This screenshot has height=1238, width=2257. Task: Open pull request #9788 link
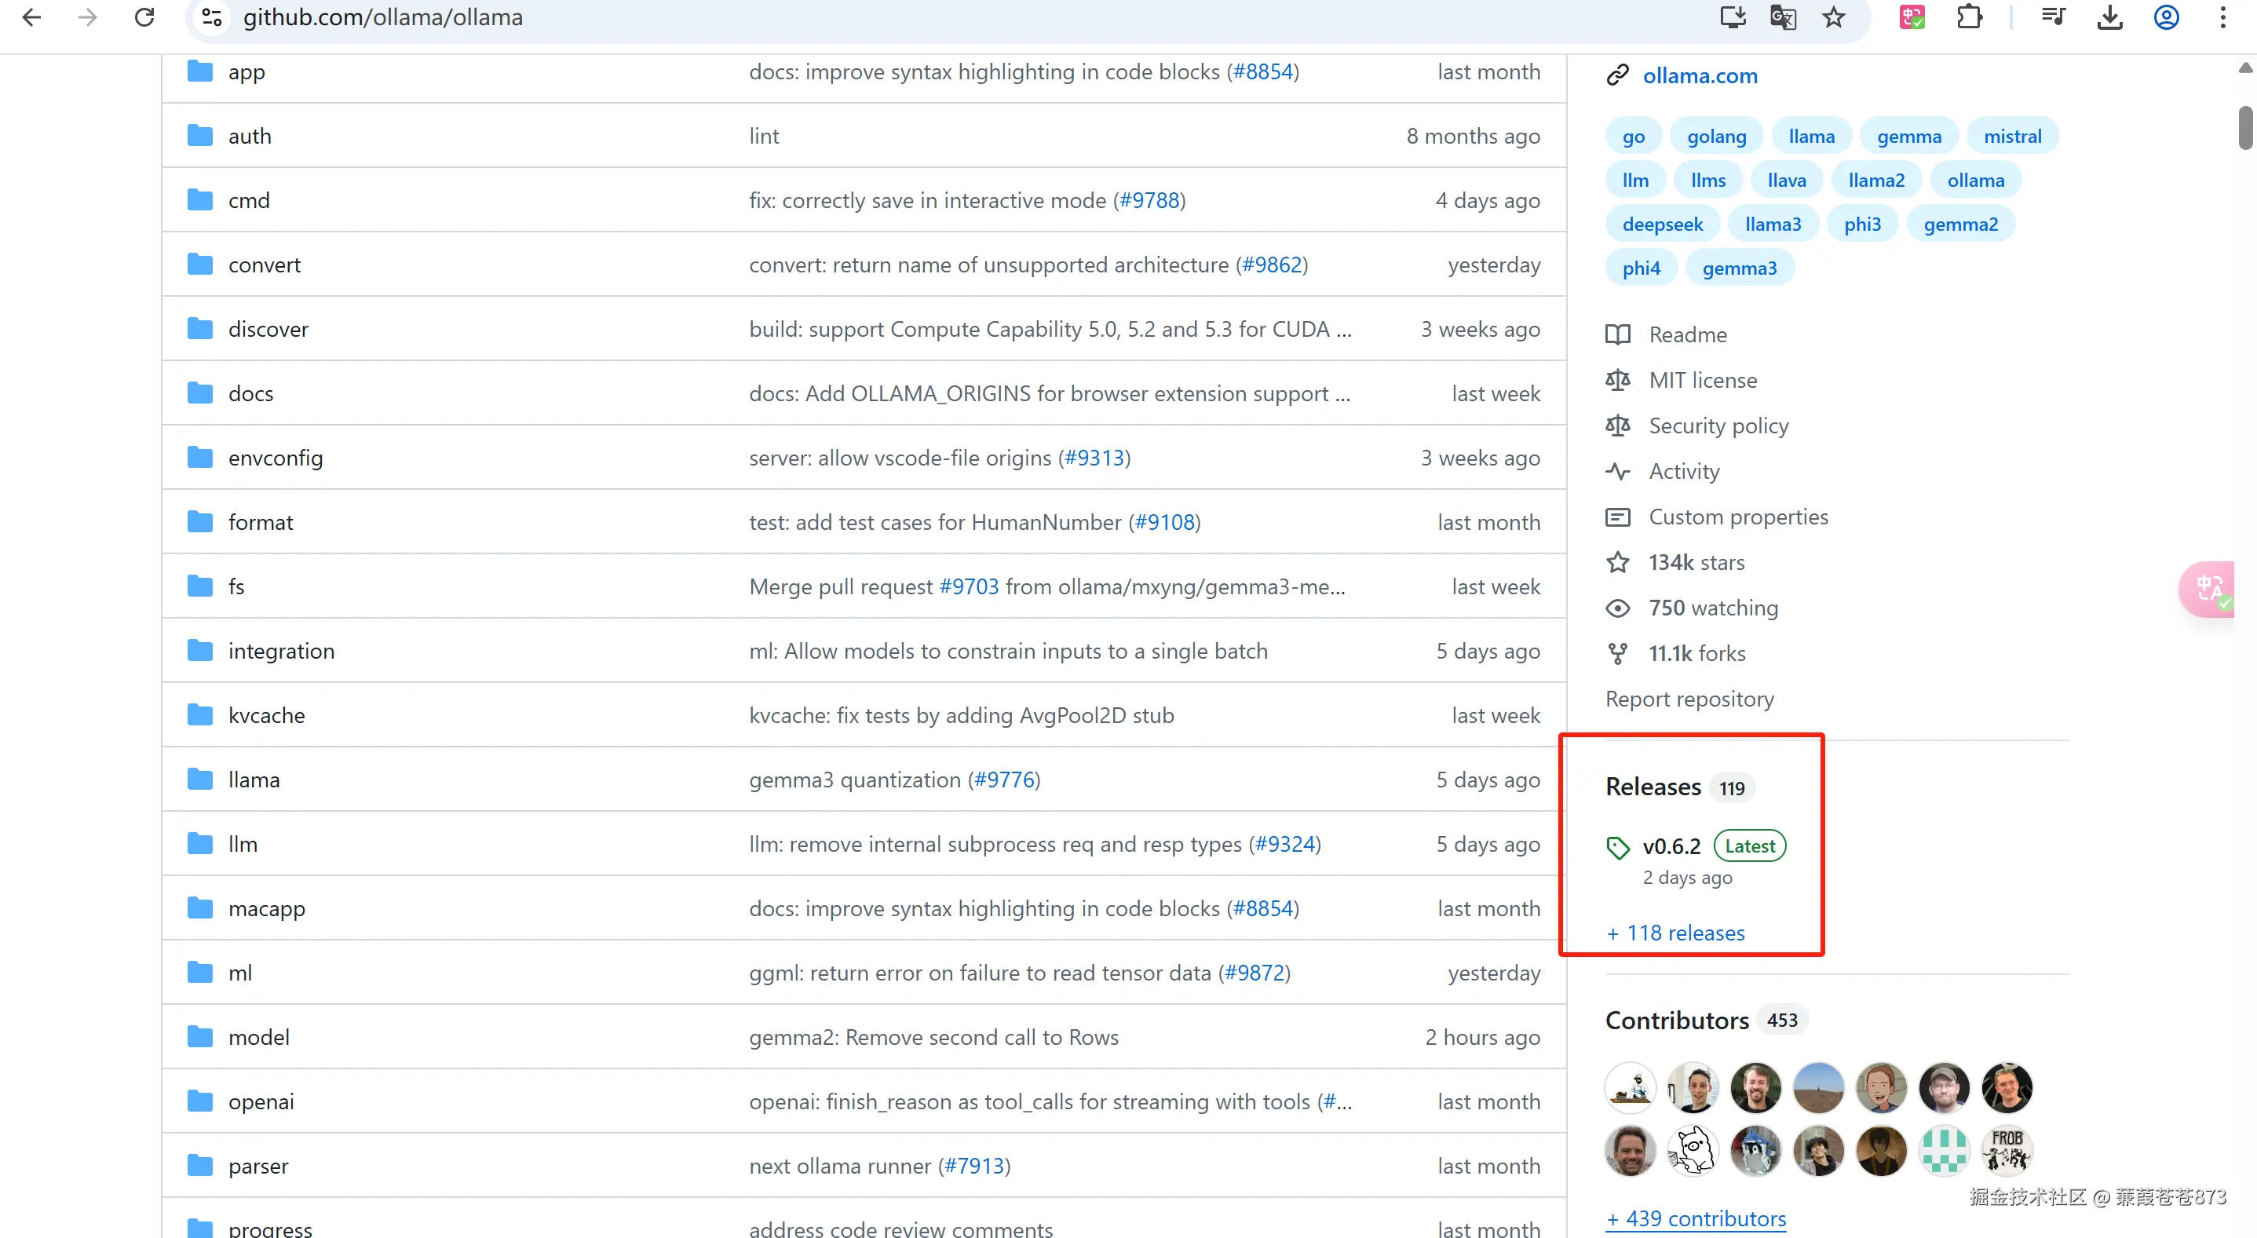[1149, 201]
